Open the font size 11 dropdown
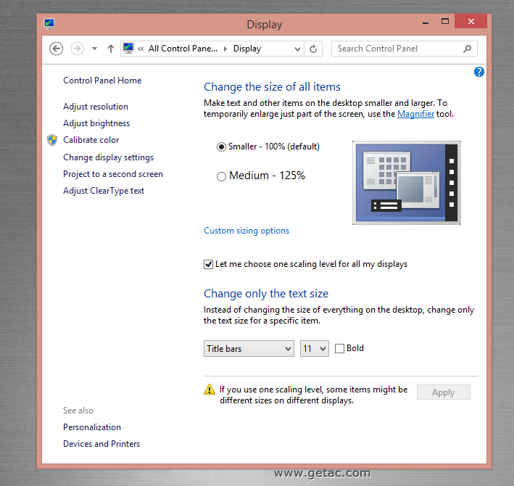Screen dimensions: 514x486 click(315, 349)
